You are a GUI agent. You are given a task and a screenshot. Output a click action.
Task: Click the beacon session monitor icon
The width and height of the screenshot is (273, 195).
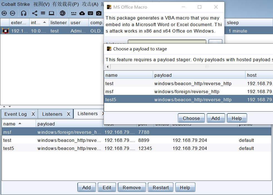(5, 31)
